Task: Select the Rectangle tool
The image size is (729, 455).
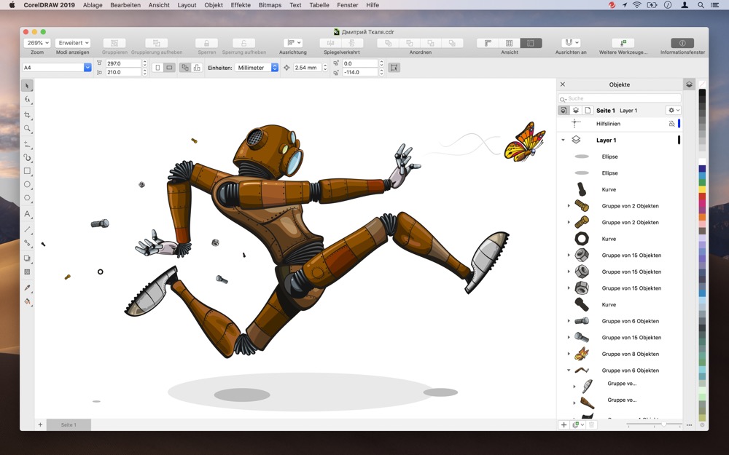Action: pyautogui.click(x=27, y=171)
